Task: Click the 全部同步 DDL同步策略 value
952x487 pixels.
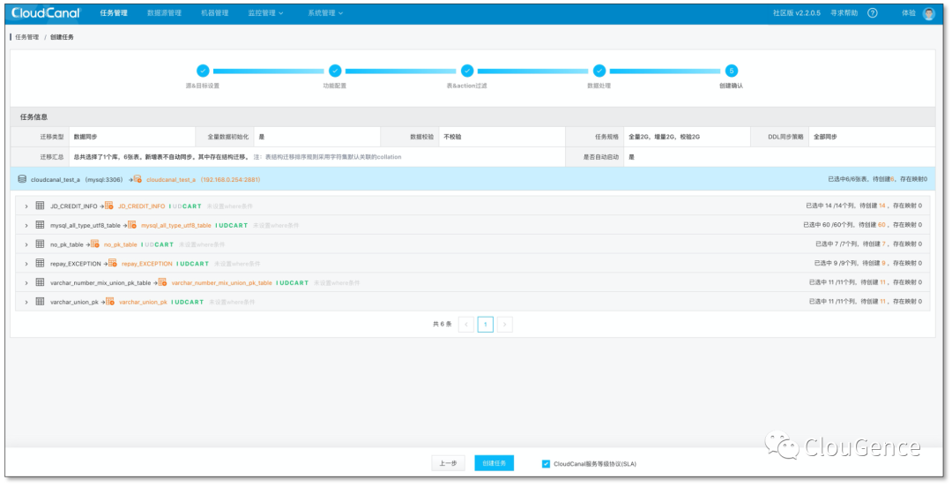Action: (x=825, y=137)
